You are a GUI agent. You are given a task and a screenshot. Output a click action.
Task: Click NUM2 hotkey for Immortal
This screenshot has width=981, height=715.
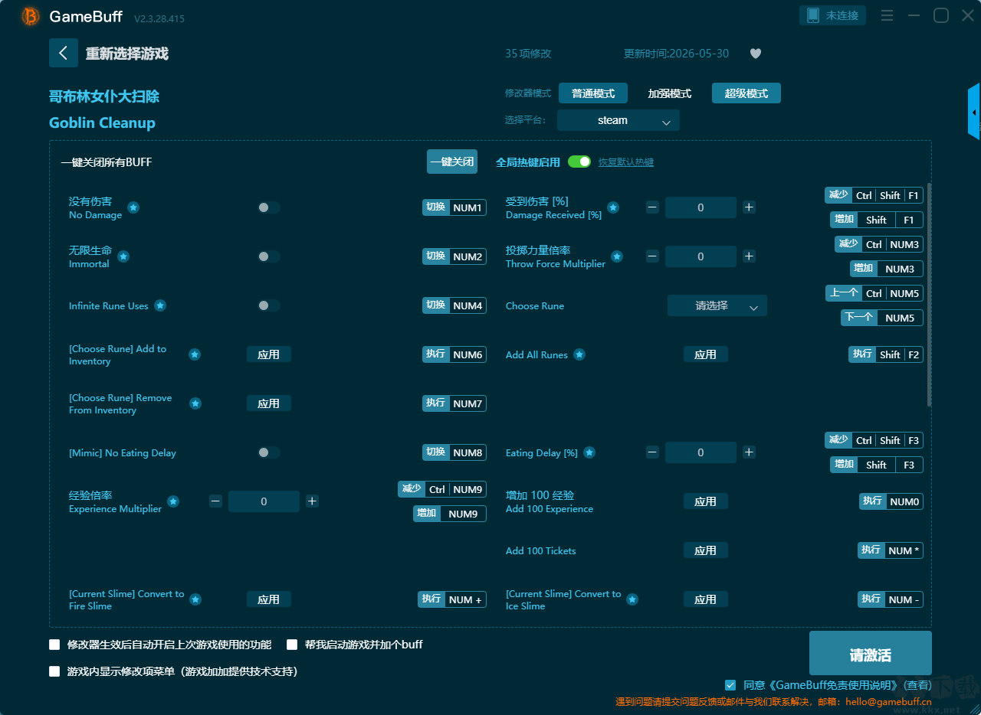click(454, 256)
